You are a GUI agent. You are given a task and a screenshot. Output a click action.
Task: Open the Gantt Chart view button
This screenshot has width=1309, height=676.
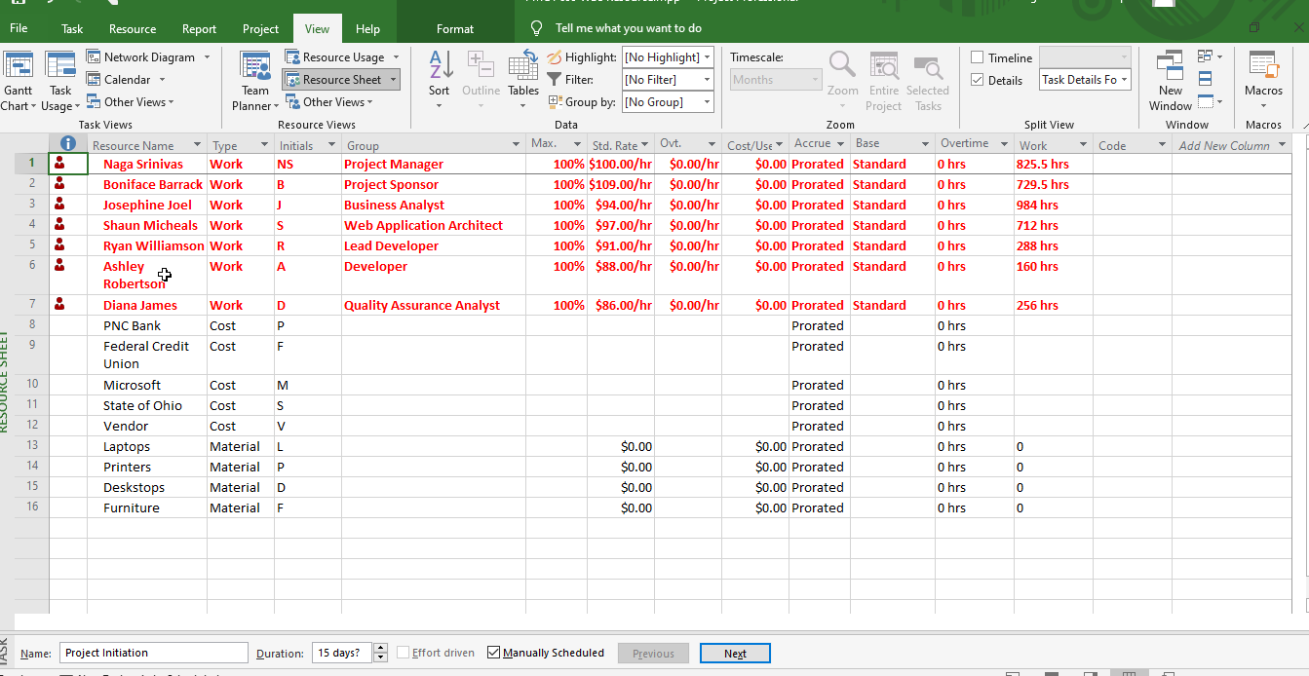click(18, 81)
